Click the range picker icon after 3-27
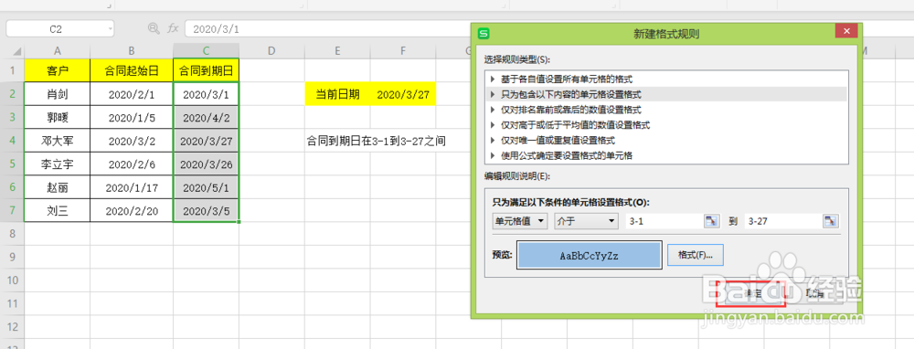 coord(831,221)
